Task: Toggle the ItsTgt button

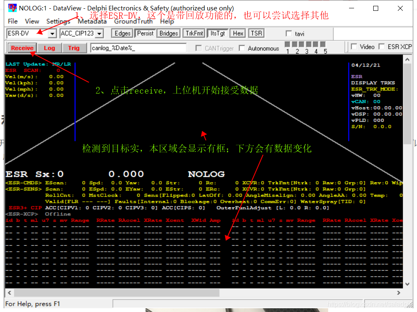Action: (218, 33)
